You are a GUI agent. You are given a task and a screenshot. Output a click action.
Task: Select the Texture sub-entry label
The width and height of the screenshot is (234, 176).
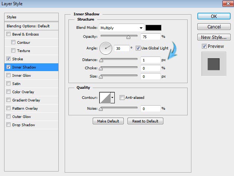point(24,51)
